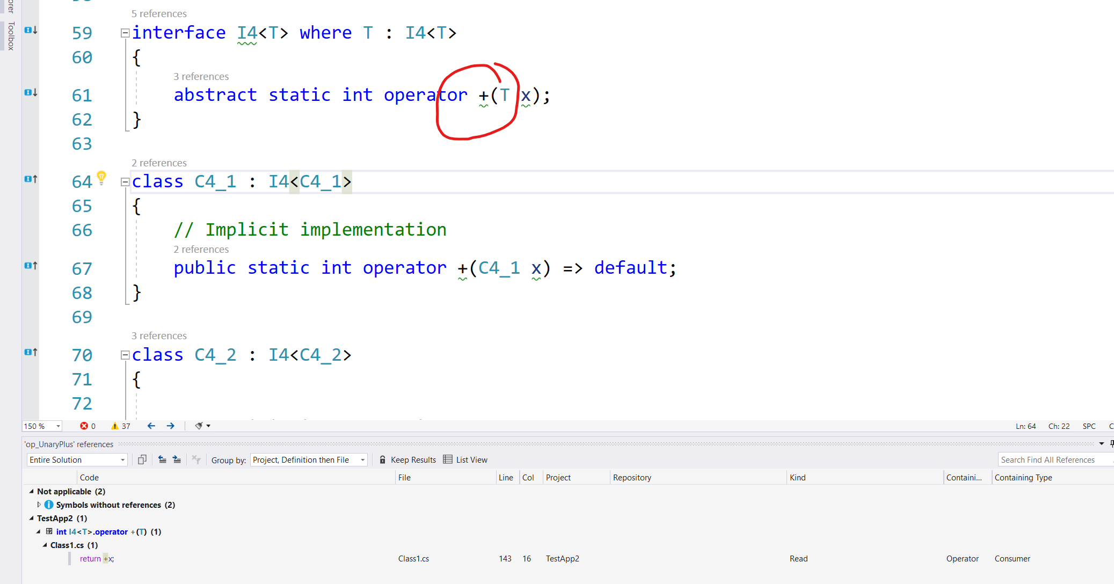Image resolution: width=1114 pixels, height=584 pixels.
Task: Open the Group by dropdown
Action: tap(309, 460)
